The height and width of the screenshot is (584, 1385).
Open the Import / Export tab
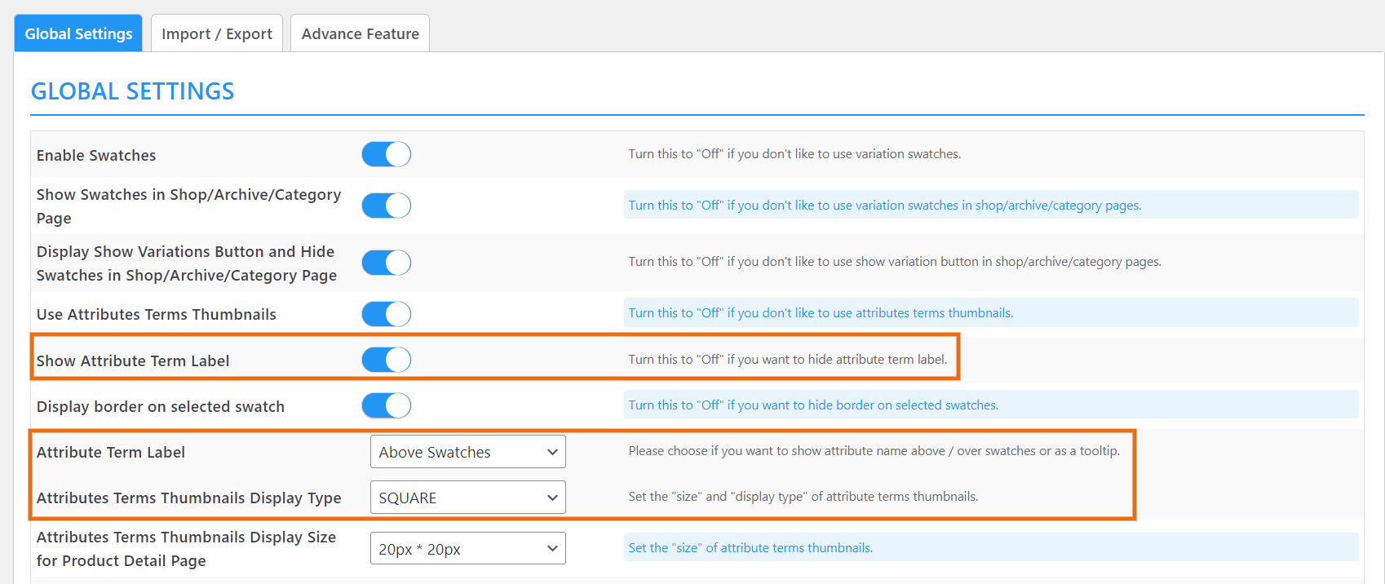coord(217,33)
